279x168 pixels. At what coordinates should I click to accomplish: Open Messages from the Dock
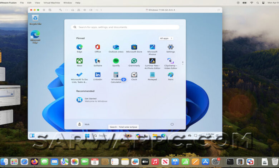point(44,162)
